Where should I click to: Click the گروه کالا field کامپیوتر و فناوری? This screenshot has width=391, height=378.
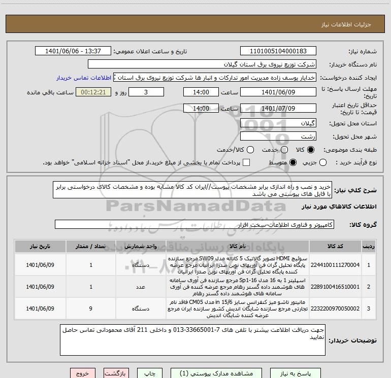[x=194, y=224]
